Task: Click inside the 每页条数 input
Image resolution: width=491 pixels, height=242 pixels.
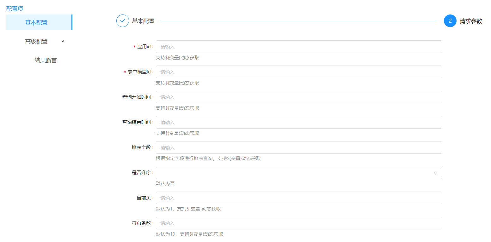Action: click(x=299, y=223)
